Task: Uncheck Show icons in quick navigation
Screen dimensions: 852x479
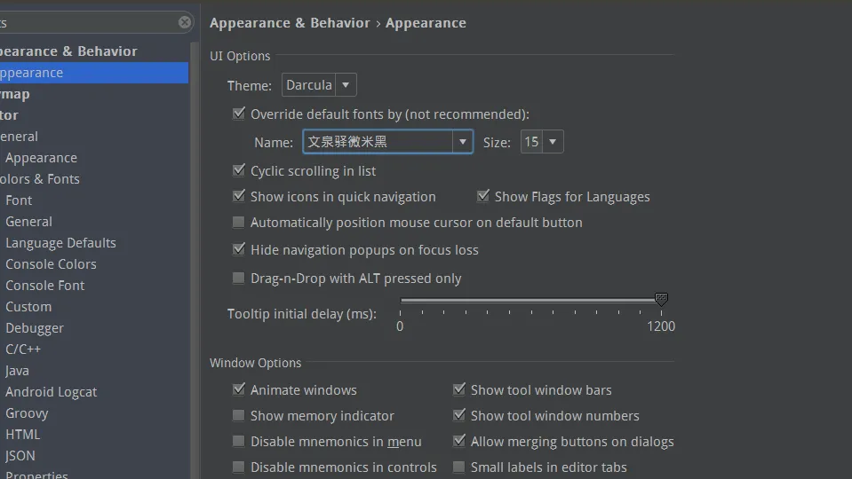Action: click(238, 196)
